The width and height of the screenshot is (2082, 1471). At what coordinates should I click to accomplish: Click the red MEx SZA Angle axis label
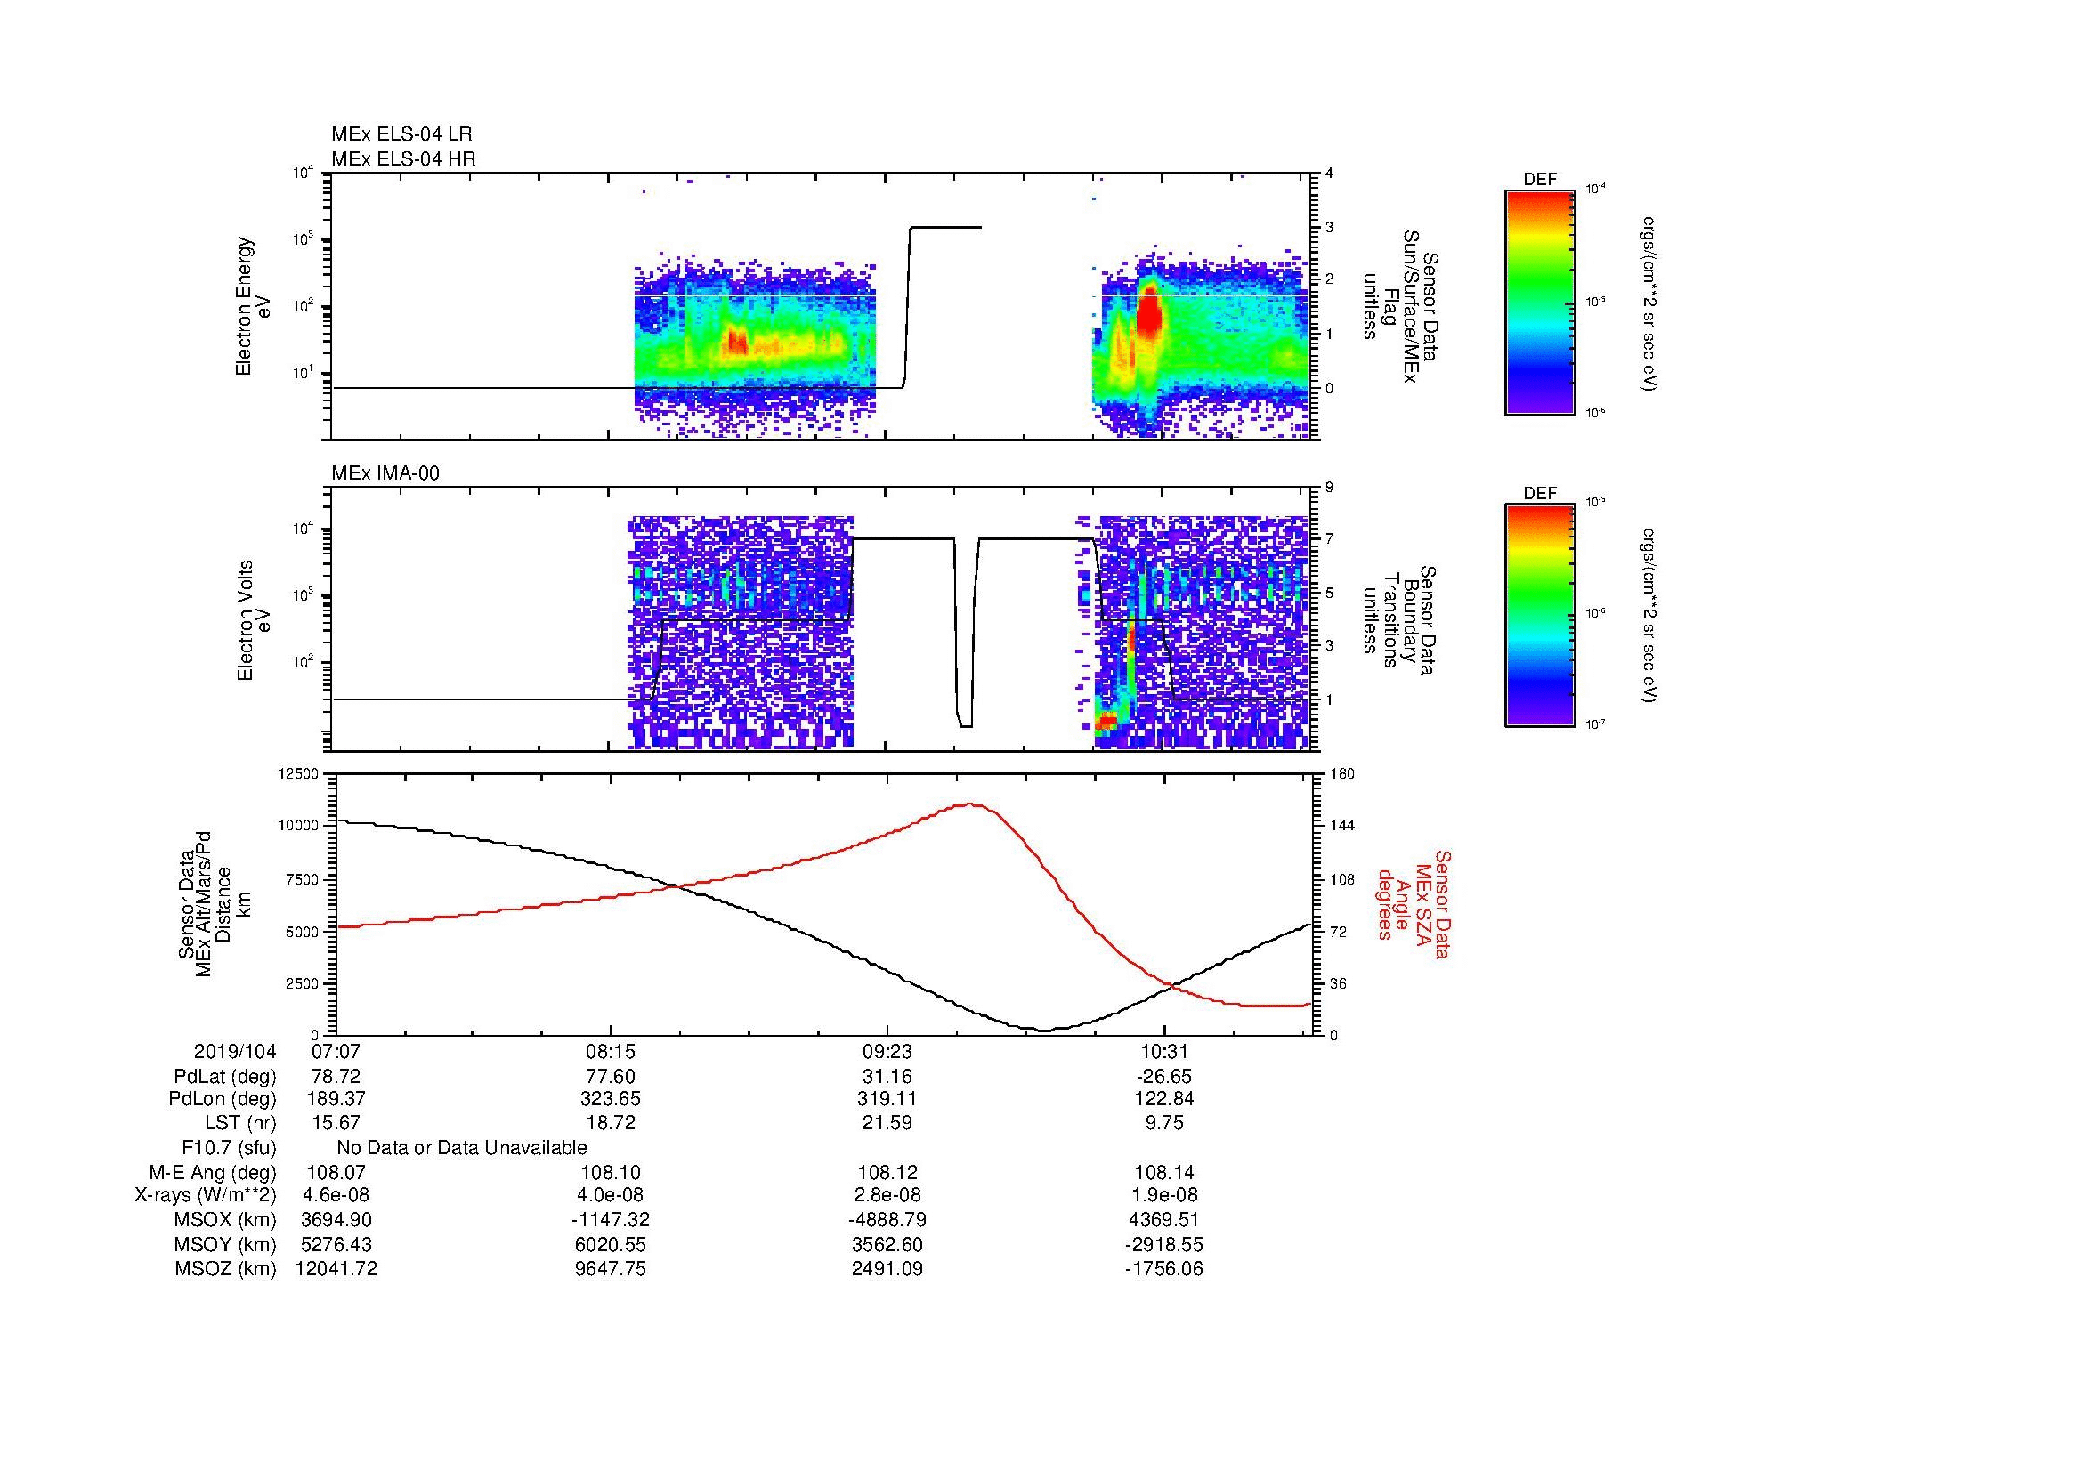[1413, 903]
